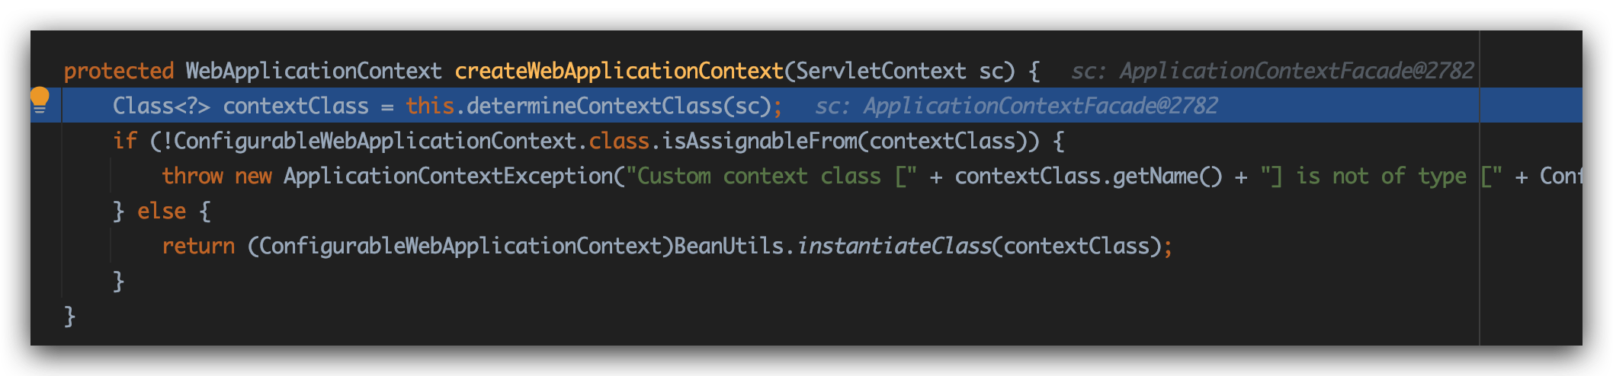This screenshot has height=376, width=1613.
Task: Click BeanUtils in the return statement
Action: coord(728,246)
